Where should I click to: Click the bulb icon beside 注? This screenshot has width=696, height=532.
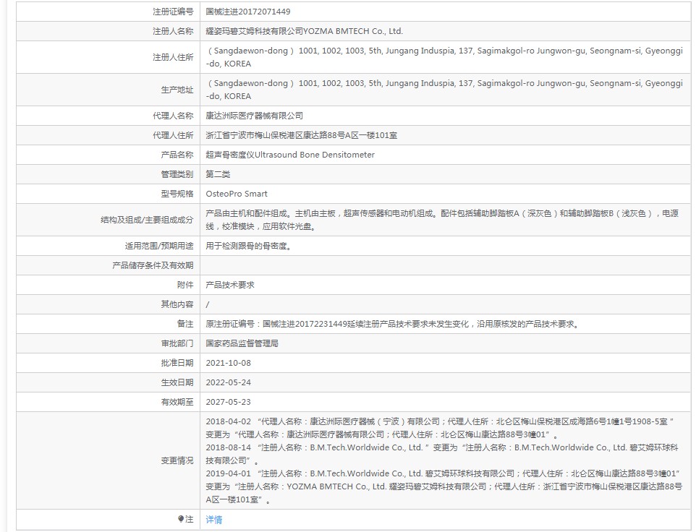point(181,519)
